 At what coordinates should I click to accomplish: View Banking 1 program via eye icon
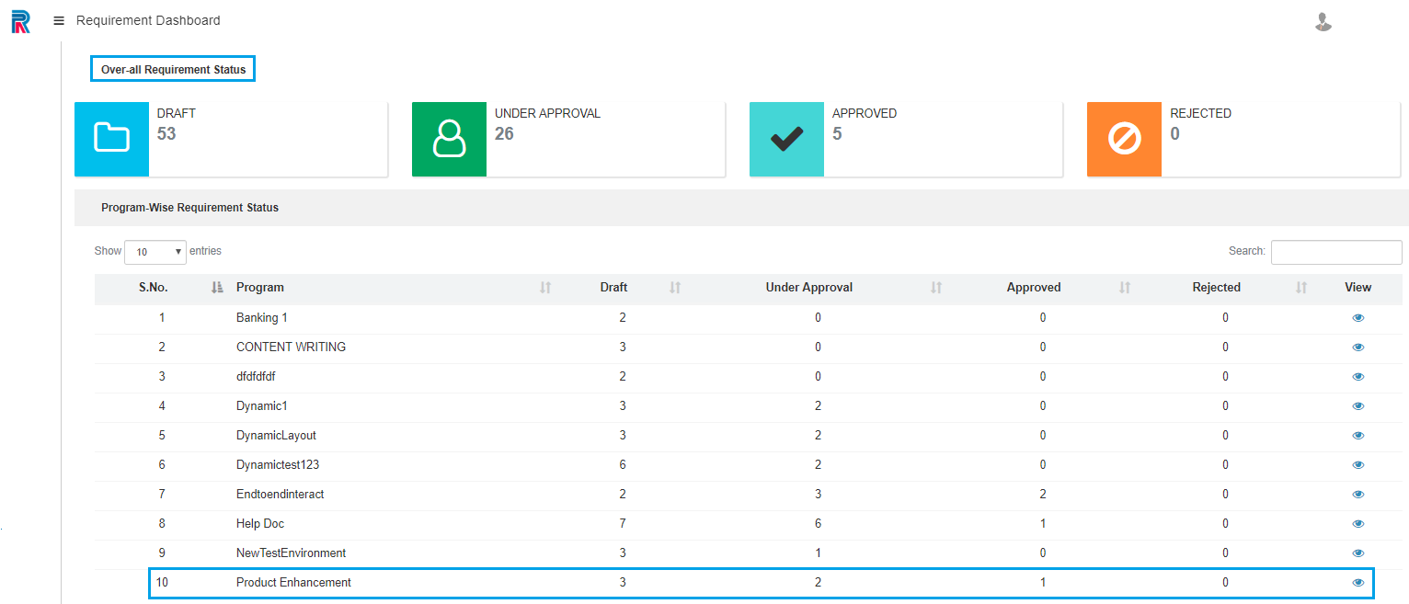1357,318
